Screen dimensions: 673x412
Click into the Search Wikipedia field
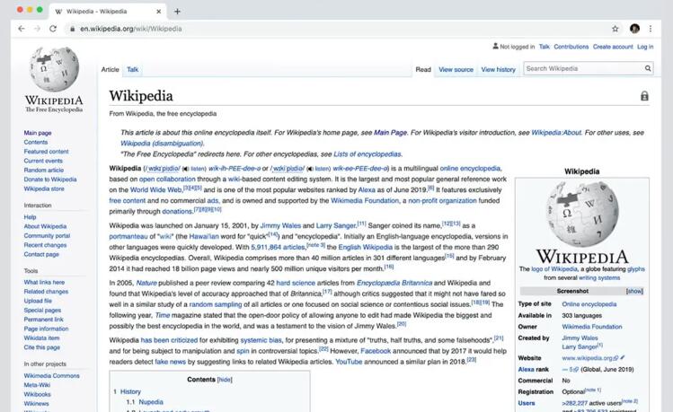tap(580, 68)
